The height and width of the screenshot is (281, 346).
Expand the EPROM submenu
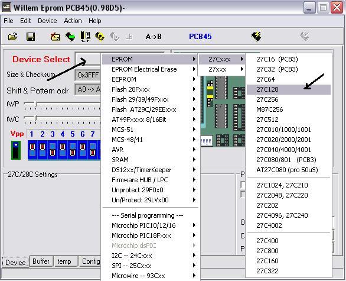tap(150, 59)
